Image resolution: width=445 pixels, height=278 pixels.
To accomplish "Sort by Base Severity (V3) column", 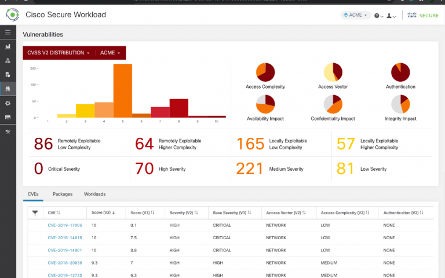I will tap(232, 213).
